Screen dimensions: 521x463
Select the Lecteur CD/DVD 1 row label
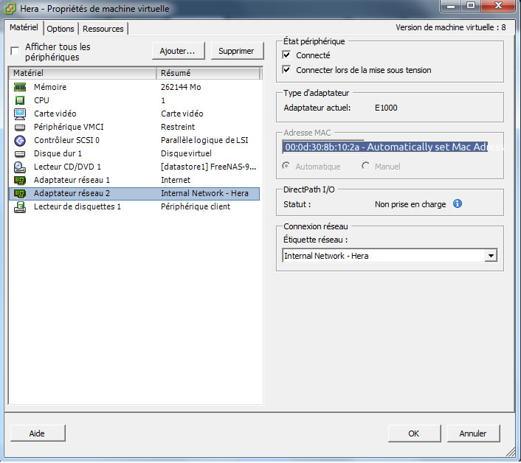tap(67, 167)
